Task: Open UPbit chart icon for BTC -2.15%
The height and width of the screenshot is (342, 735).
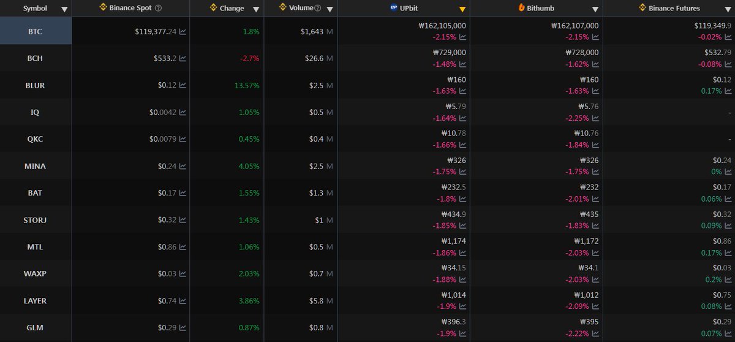Action: coord(462,37)
